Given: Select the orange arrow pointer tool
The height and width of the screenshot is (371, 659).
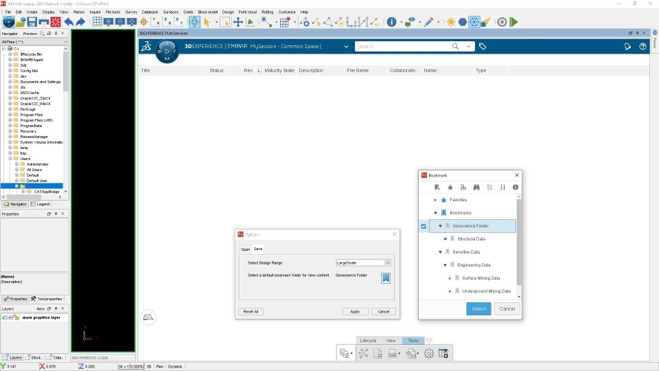Looking at the screenshot, I should [207, 22].
